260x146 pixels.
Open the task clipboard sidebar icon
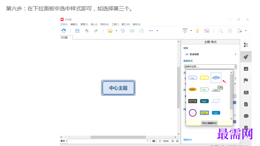[246, 128]
